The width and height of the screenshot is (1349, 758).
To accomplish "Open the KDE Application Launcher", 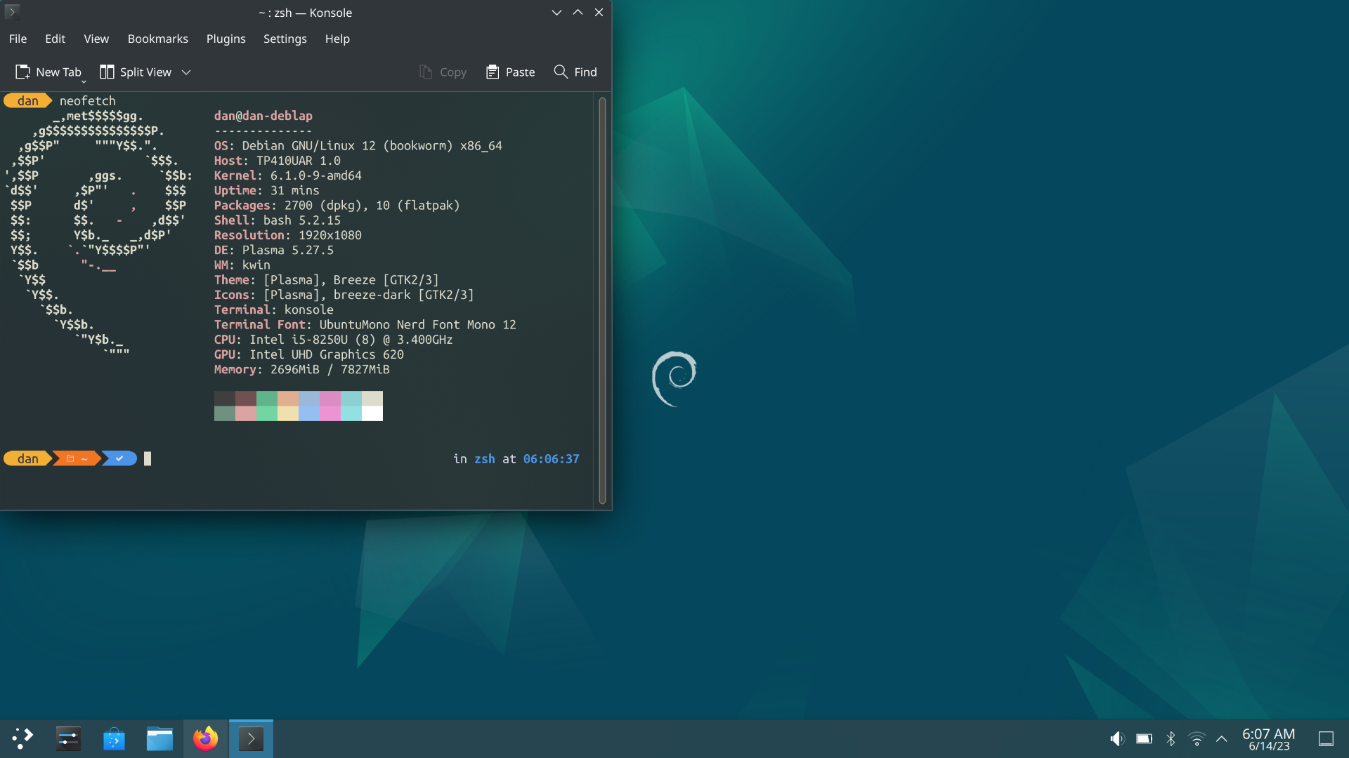I will click(22, 738).
